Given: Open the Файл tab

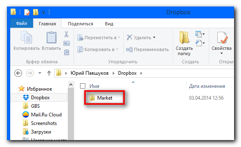Looking at the screenshot, I should [x=22, y=23].
